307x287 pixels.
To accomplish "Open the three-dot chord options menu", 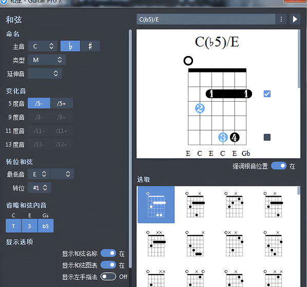I will click(x=281, y=19).
